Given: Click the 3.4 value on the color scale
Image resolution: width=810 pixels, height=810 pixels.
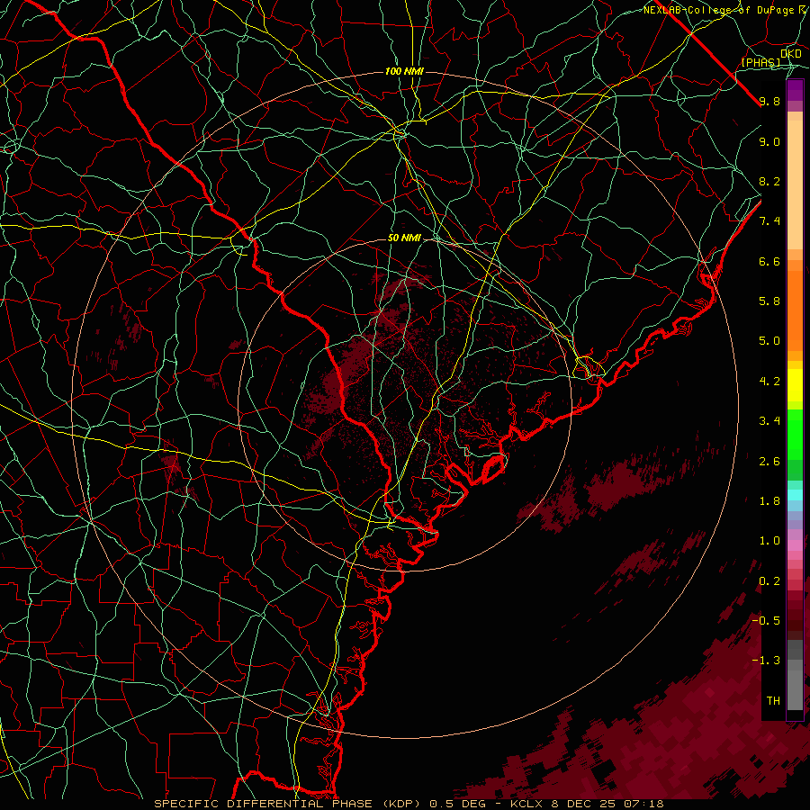Looking at the screenshot, I should click(x=769, y=421).
